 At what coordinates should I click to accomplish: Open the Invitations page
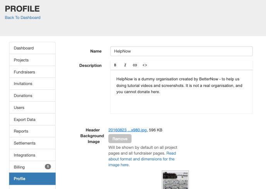32,83
